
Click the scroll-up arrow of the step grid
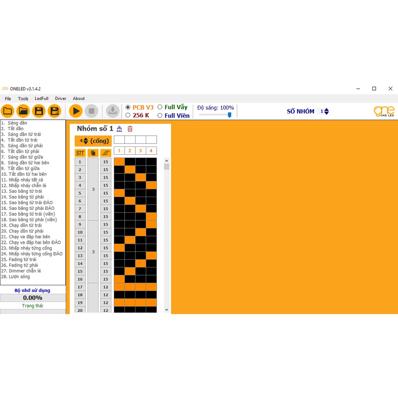tap(166, 161)
